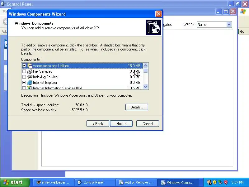Click the Go button in Control Panel
249x187 pixels.
tap(242, 31)
